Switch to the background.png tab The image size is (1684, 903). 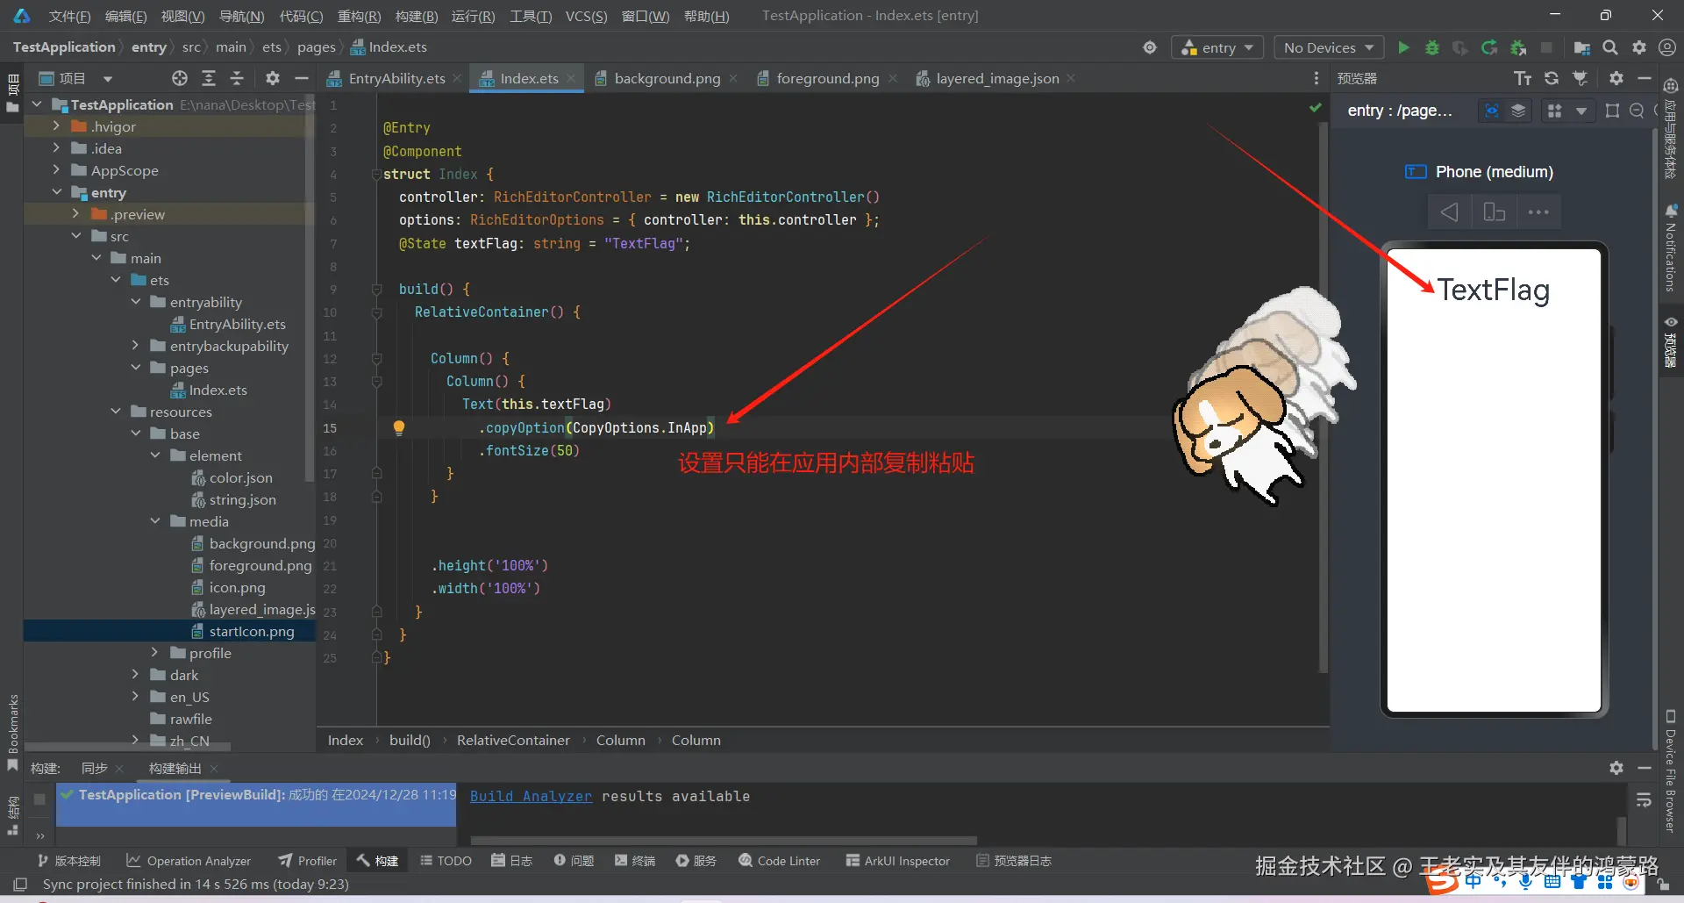click(x=667, y=78)
